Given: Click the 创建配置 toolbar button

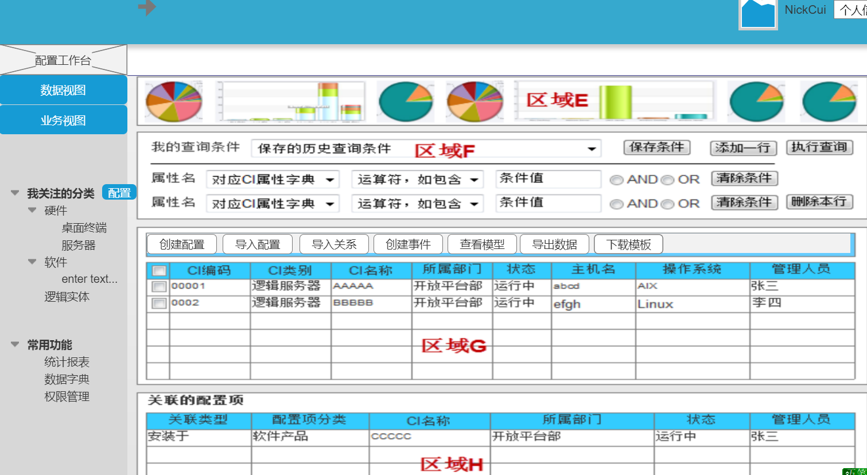Looking at the screenshot, I should [182, 244].
